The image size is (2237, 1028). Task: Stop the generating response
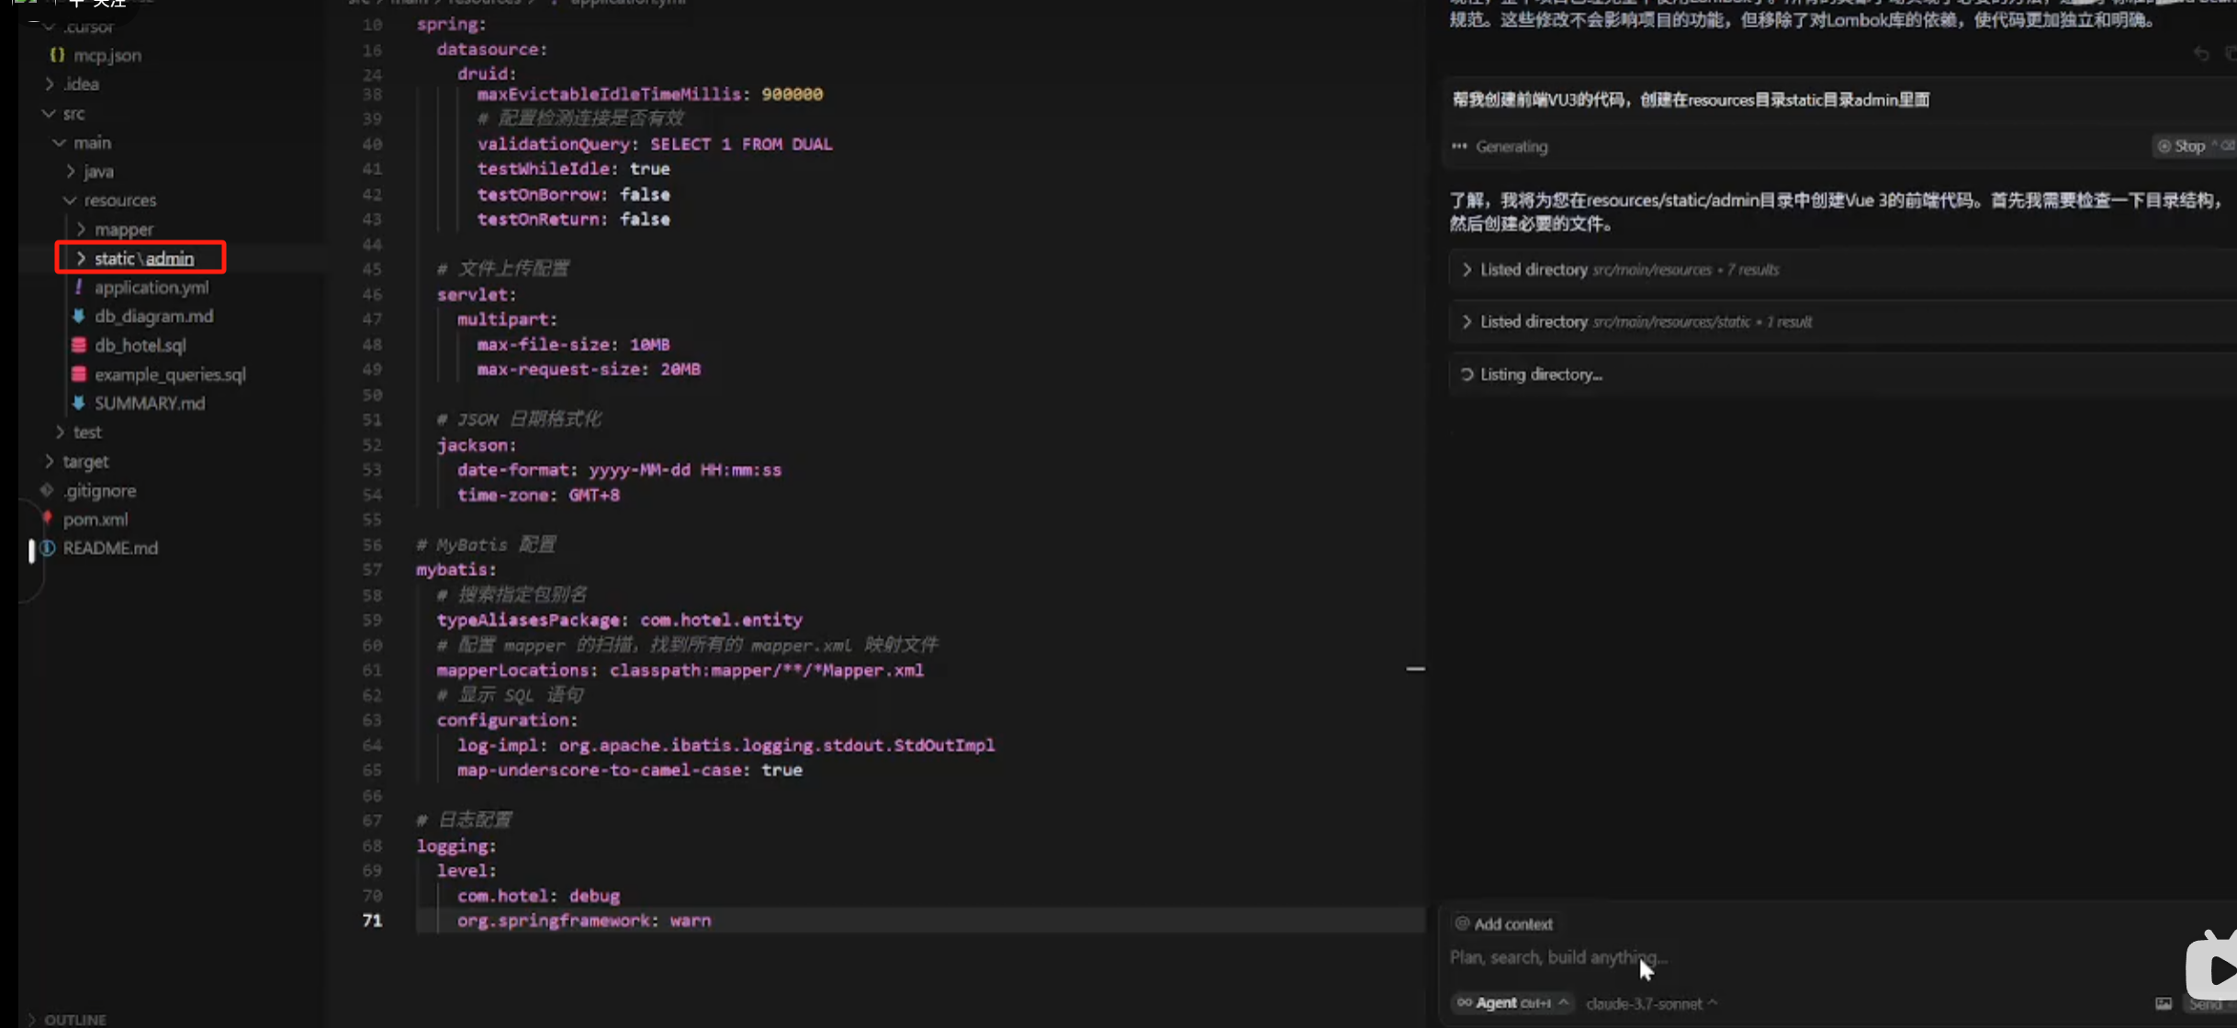(x=2184, y=146)
